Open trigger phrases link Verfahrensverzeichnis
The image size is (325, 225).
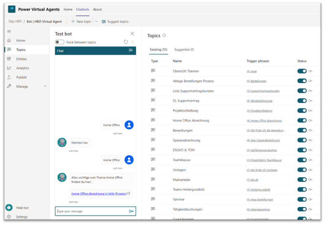(x=262, y=150)
